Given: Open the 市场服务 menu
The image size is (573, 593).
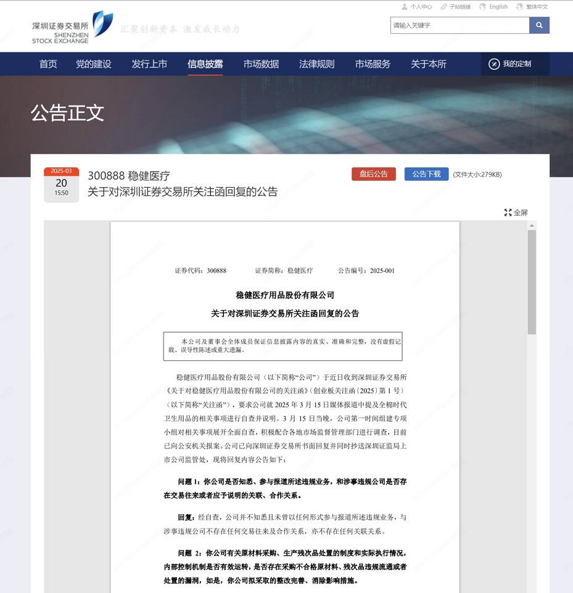Looking at the screenshot, I should 371,64.
